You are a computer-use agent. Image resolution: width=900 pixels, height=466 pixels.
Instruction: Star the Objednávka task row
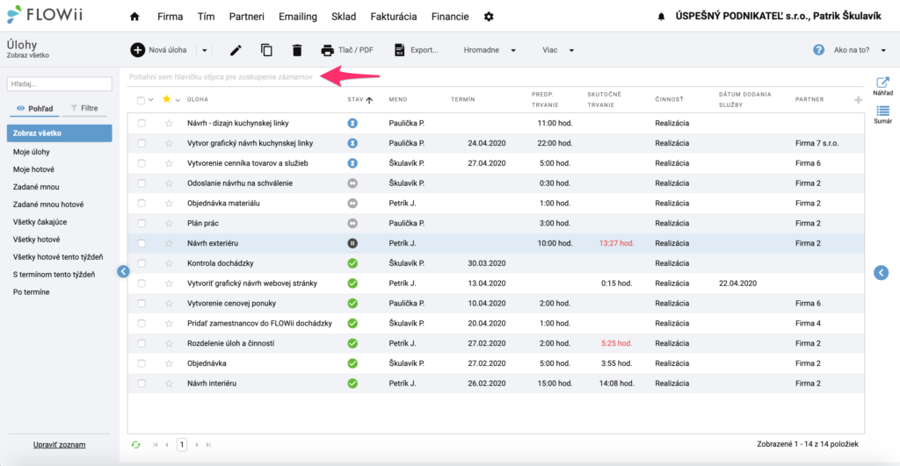[x=169, y=363]
